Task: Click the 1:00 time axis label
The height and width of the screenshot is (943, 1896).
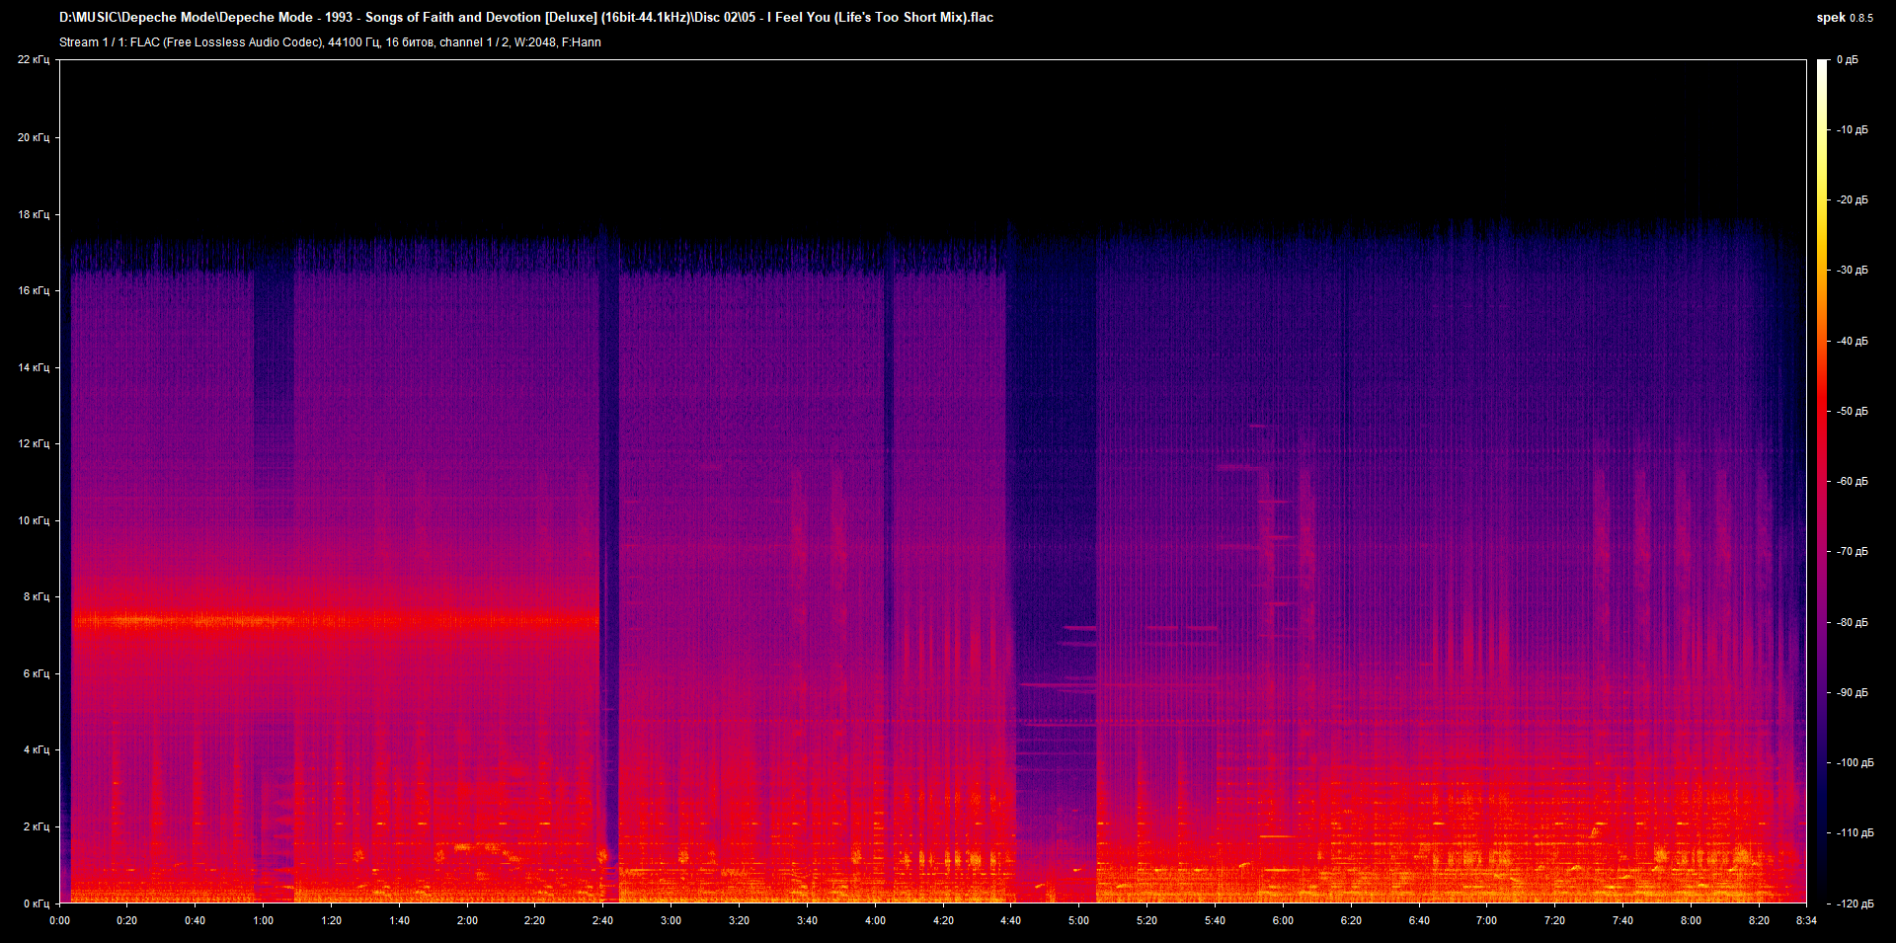Action: coord(263,920)
